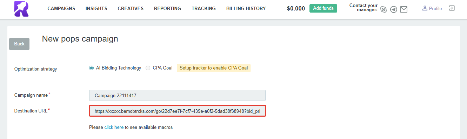Image resolution: width=467 pixels, height=139 pixels.
Task: Open the CAMPAIGNS menu
Action: [x=61, y=8]
